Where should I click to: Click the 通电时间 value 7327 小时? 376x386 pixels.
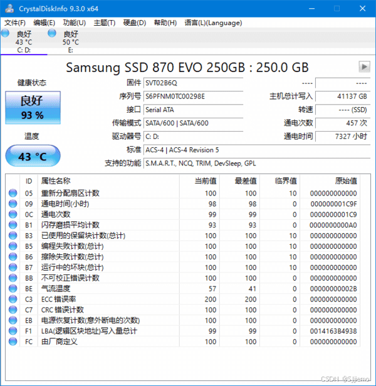343,136
